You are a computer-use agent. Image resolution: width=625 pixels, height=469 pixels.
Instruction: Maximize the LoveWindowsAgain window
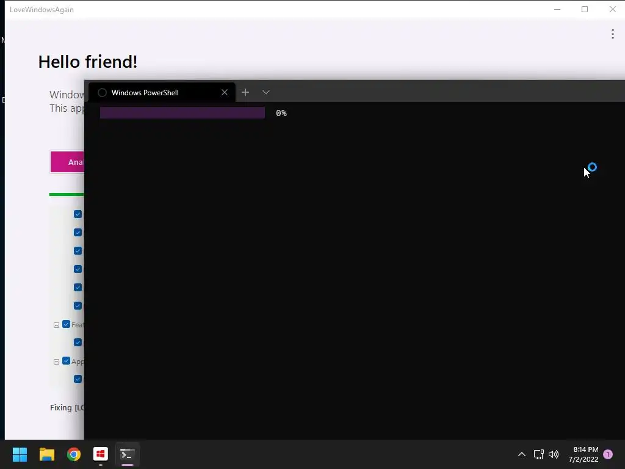pos(585,9)
